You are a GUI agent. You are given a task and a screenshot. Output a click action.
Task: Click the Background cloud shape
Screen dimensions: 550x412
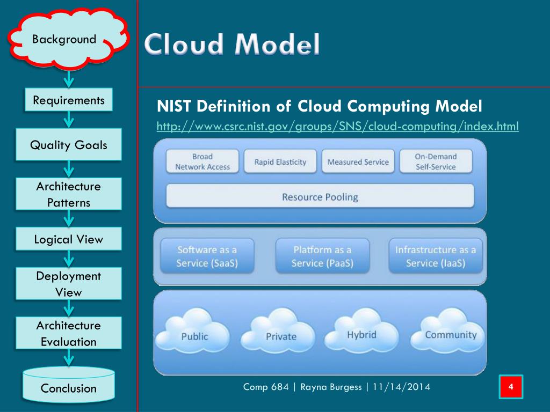pos(69,39)
